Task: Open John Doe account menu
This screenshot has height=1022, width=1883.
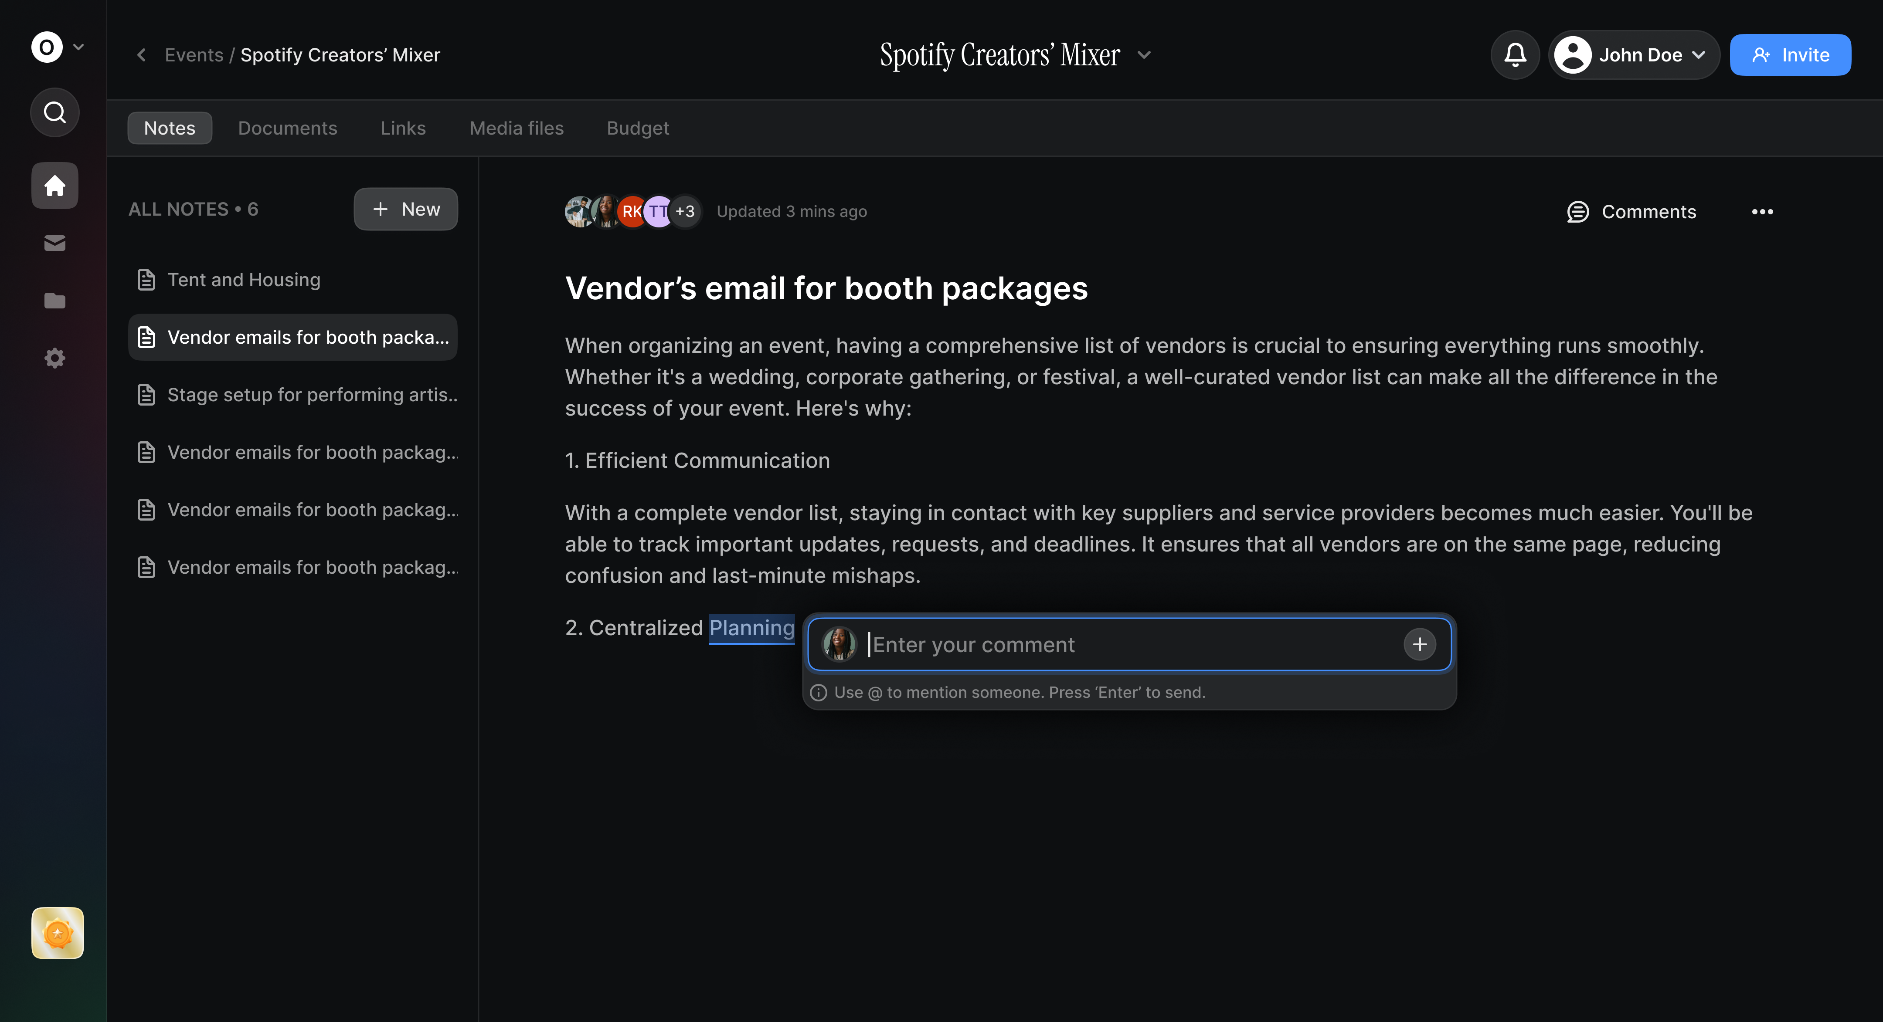Action: [x=1634, y=55]
